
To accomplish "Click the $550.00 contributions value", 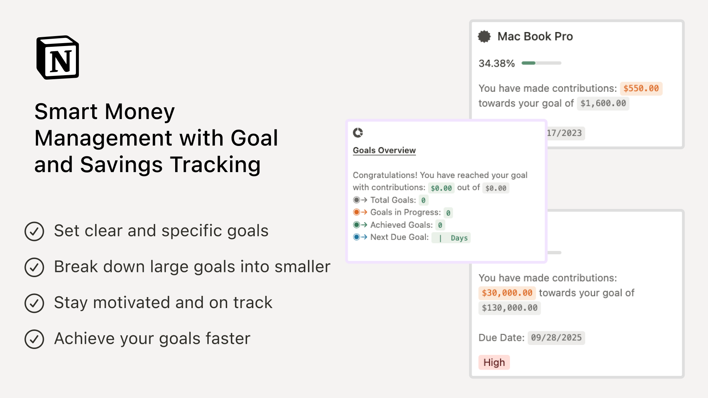I will coord(641,88).
